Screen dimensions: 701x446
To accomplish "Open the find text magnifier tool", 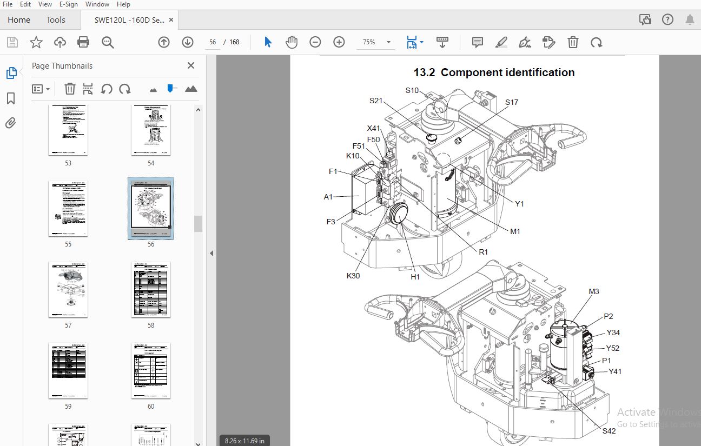I will pos(108,42).
